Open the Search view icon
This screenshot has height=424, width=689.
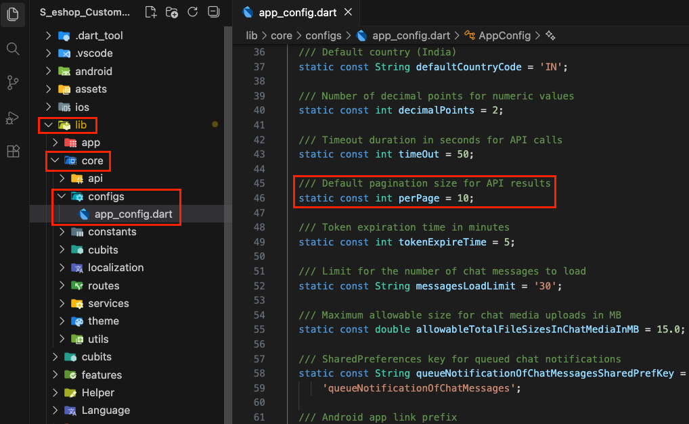12,49
